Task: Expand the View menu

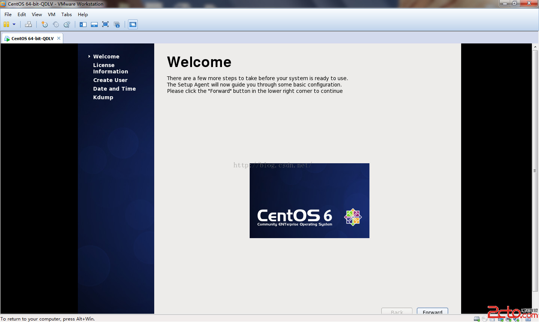Action: 37,14
